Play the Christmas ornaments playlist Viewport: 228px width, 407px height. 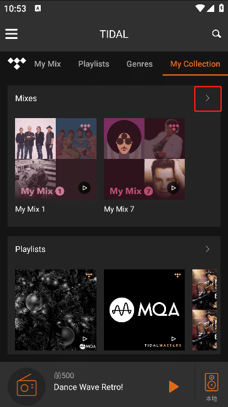85,339
